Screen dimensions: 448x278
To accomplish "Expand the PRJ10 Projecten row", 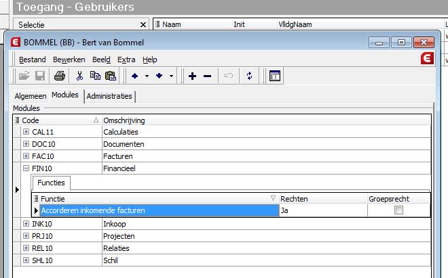I will [26, 236].
